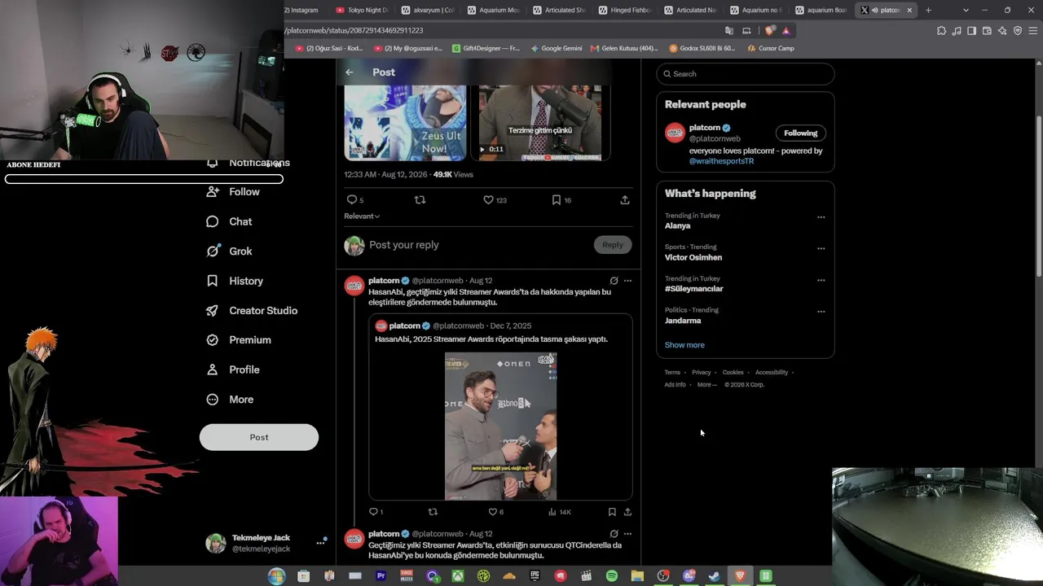Switch to the Hinged Fishbo browser tab
1043x586 pixels.
click(624, 10)
